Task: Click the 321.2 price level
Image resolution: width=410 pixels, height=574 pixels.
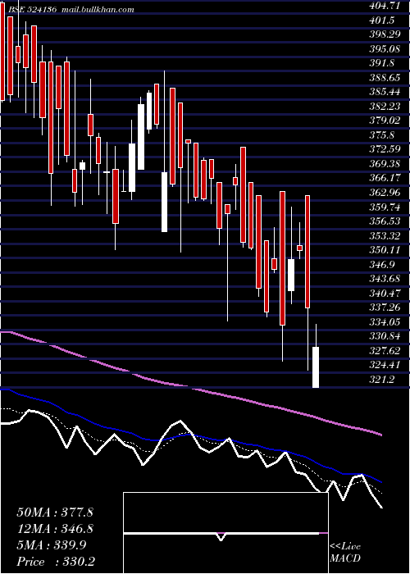Action: point(382,380)
